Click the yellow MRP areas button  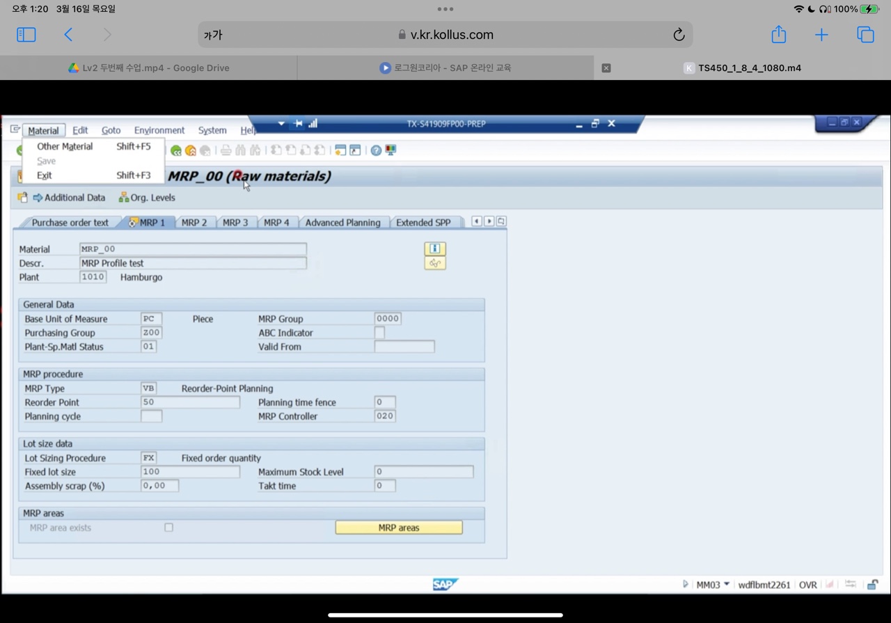[399, 528]
